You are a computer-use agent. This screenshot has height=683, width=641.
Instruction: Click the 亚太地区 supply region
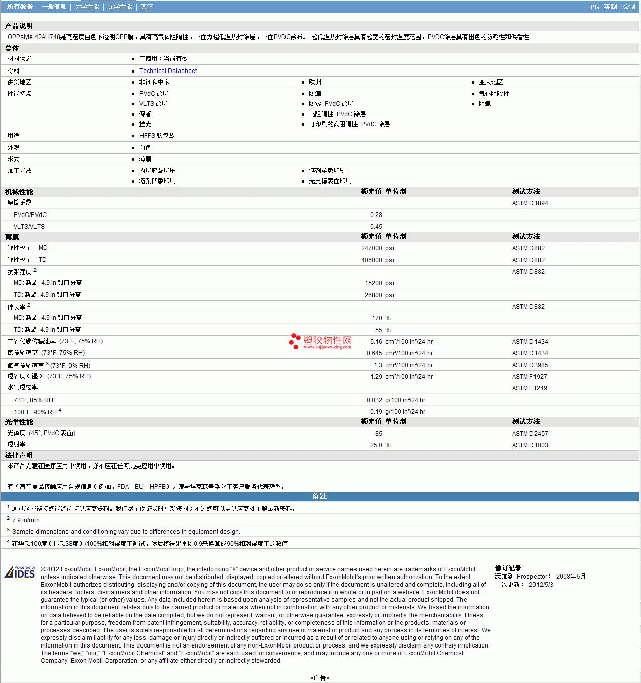coord(491,82)
